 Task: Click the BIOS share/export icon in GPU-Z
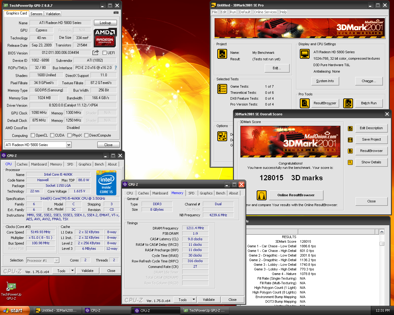point(96,53)
